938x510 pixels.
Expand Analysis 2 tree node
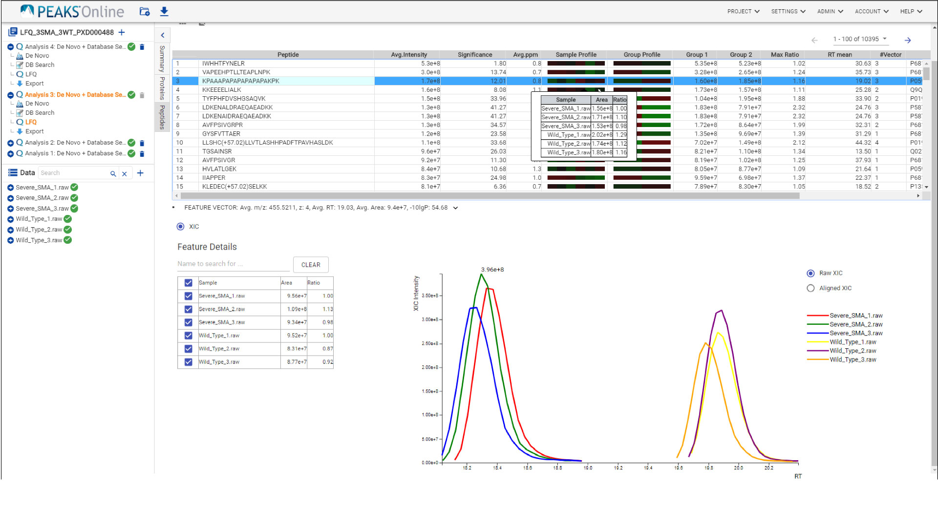tap(10, 143)
